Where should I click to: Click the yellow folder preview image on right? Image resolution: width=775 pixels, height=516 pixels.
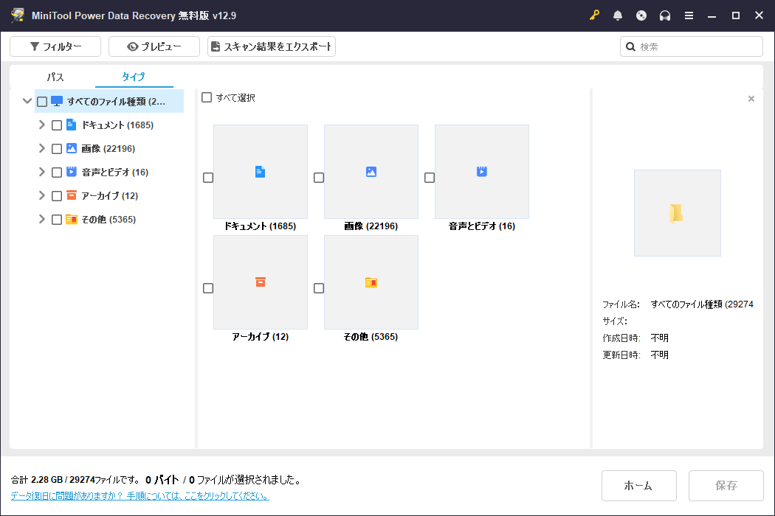click(x=677, y=213)
